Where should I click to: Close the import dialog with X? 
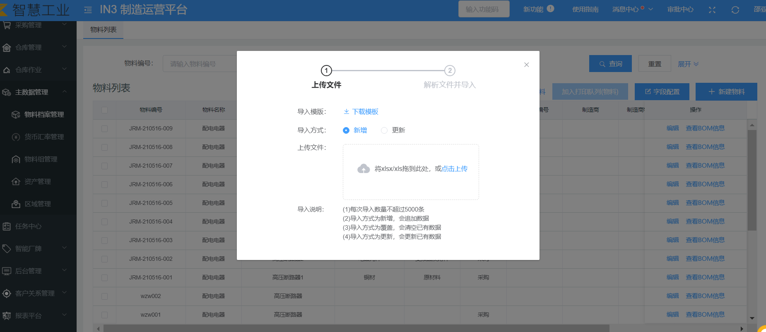pyautogui.click(x=526, y=65)
